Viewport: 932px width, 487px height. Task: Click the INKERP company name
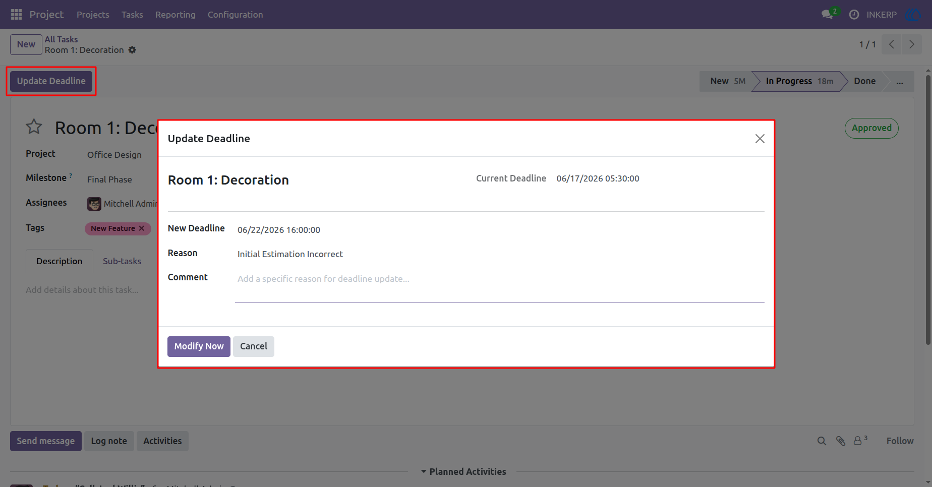tap(882, 15)
